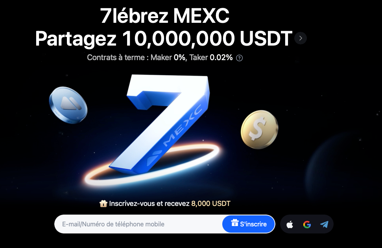Click the glowing orange ring under the 7
The width and height of the screenshot is (382, 248).
coord(152,165)
